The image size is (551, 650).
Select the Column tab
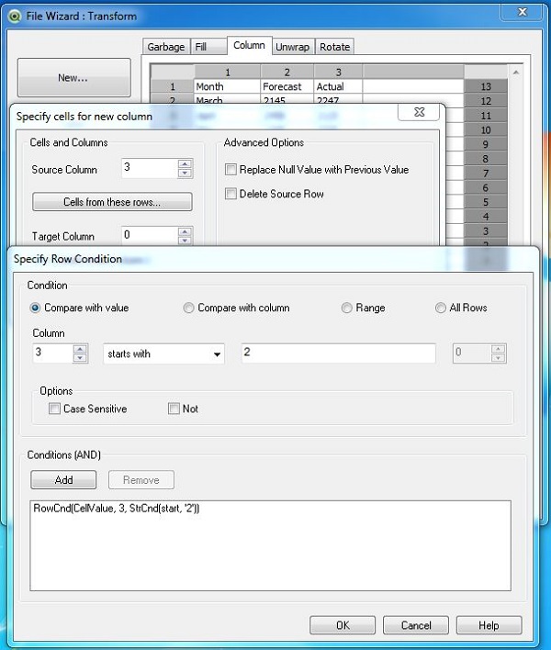249,45
